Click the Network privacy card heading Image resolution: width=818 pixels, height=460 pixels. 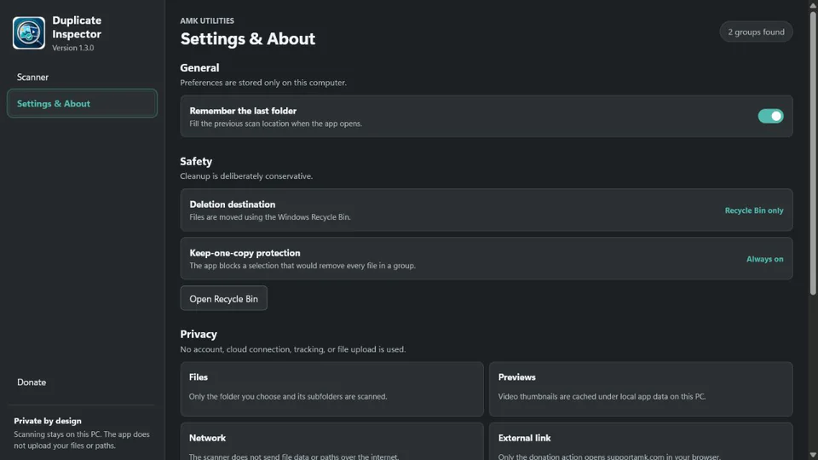(x=207, y=438)
